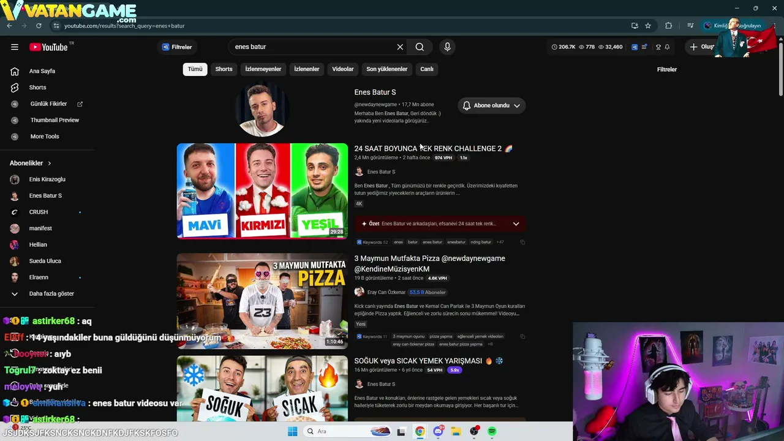Viewport: 784px width, 441px height.
Task: Open the media controls icon in Chrome toolbar
Action: (x=690, y=26)
